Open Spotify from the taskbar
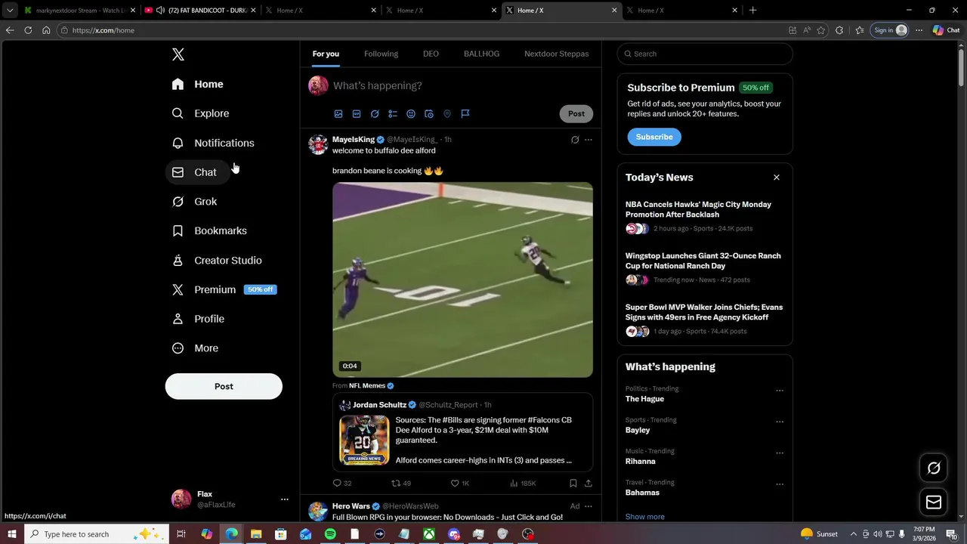 tap(330, 534)
